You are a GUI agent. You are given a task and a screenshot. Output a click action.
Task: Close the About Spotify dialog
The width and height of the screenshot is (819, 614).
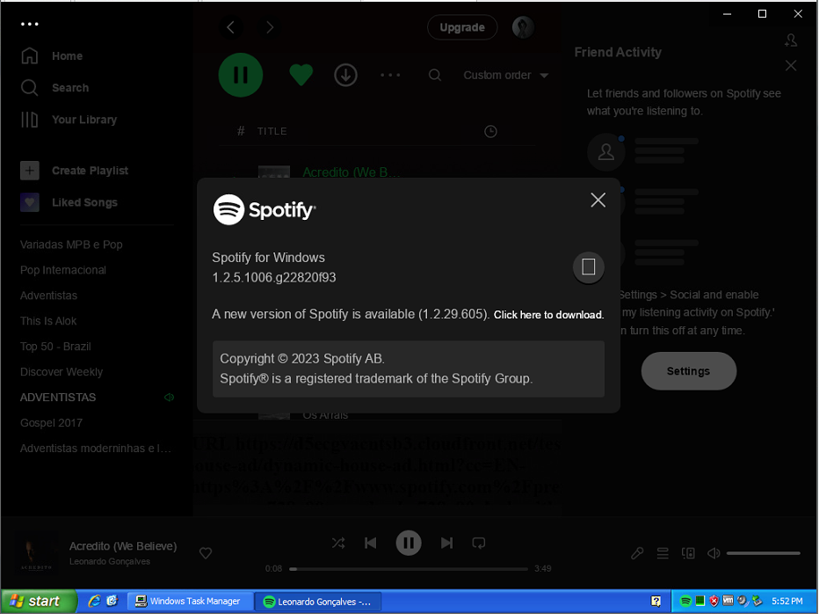[x=598, y=200]
